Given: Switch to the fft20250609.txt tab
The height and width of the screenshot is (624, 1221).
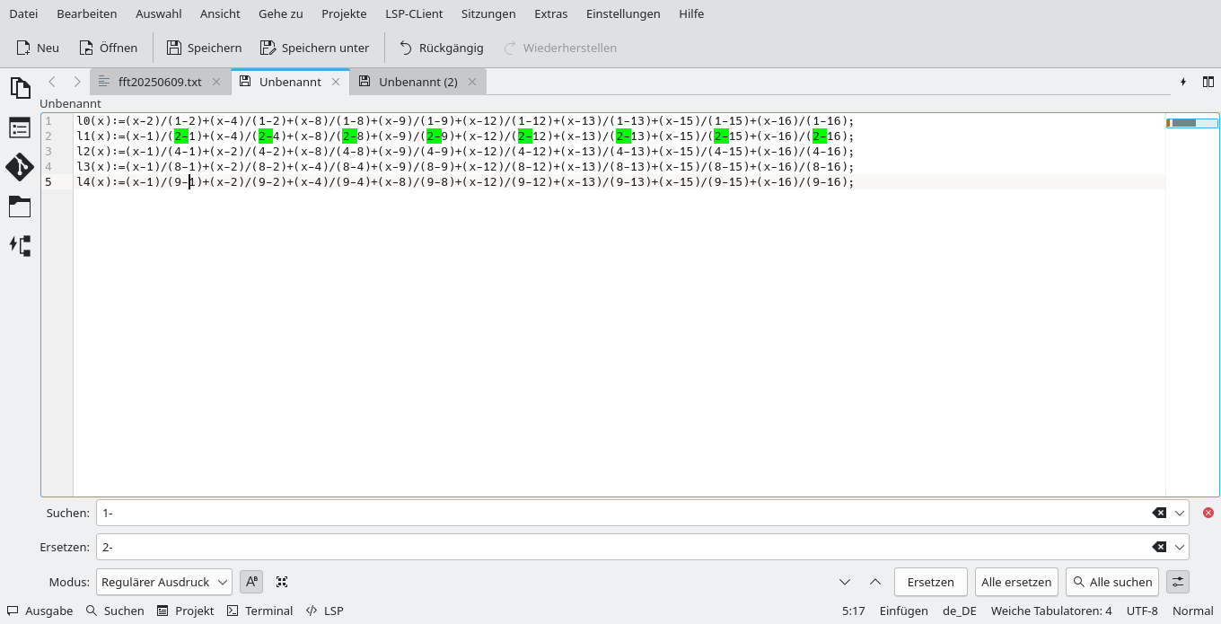Looking at the screenshot, I should (160, 82).
